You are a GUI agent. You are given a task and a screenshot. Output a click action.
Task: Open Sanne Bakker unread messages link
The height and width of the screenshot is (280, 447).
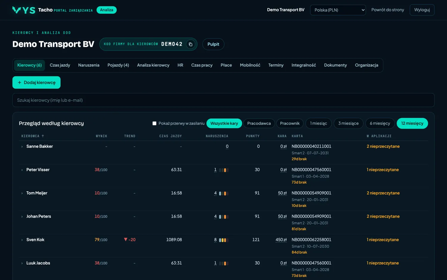(x=383, y=146)
